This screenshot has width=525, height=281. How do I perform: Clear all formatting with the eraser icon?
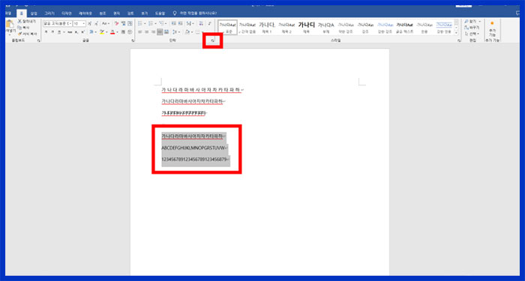pos(116,24)
